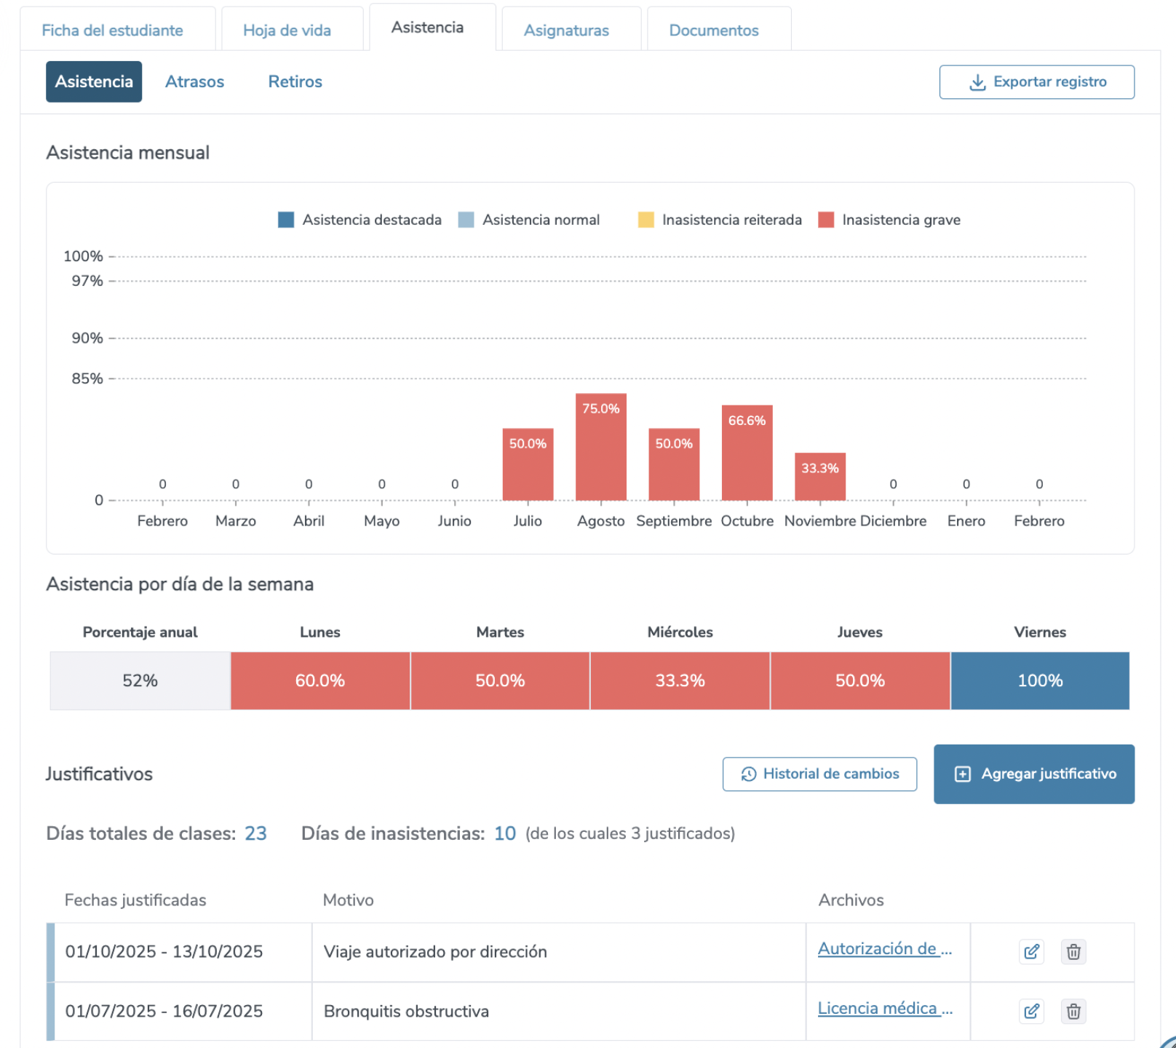Image resolution: width=1176 pixels, height=1048 pixels.
Task: Click the Viaje autorizado por dirección motive
Action: pos(435,952)
